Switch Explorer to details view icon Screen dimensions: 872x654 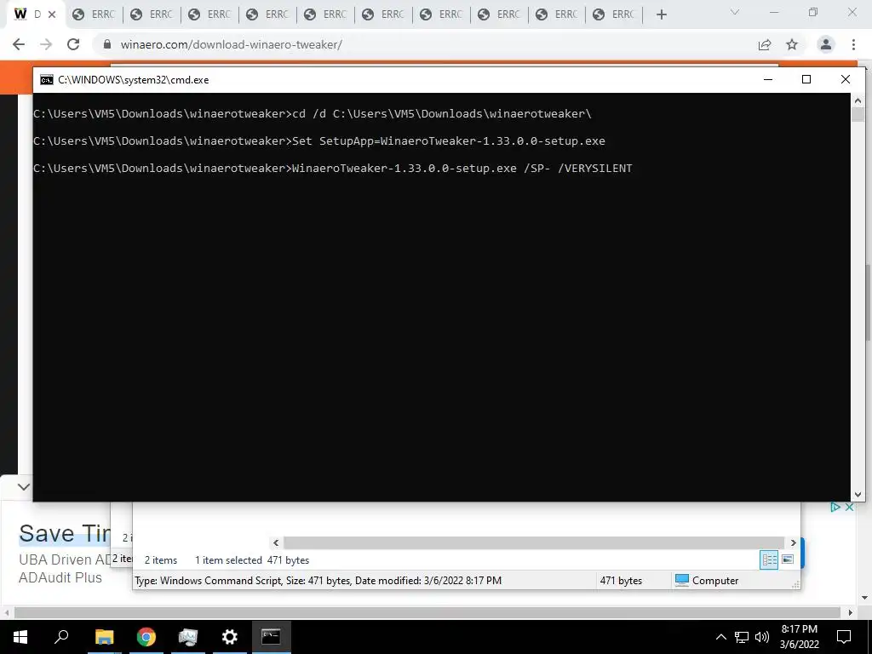(769, 559)
